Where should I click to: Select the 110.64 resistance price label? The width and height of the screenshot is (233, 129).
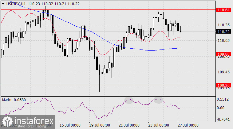pos(224,10)
